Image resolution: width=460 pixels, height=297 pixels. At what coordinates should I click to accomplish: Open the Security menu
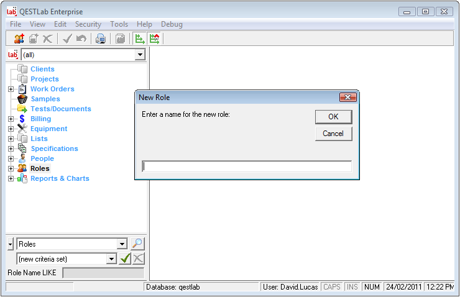tap(88, 24)
